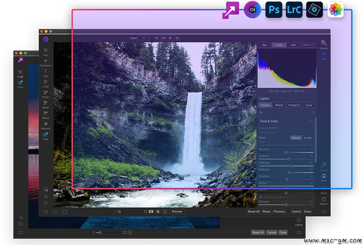Open the Effects tab

(x=279, y=105)
